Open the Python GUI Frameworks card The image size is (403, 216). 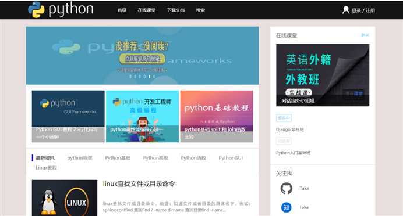click(68, 116)
